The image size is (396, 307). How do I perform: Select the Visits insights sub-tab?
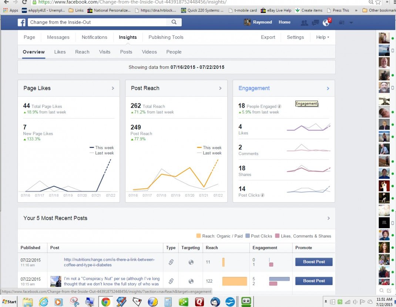tap(105, 52)
